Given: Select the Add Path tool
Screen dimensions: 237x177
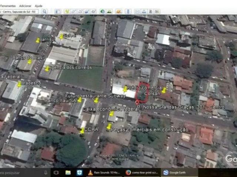Looking at the screenshot, I should pos(80,11).
